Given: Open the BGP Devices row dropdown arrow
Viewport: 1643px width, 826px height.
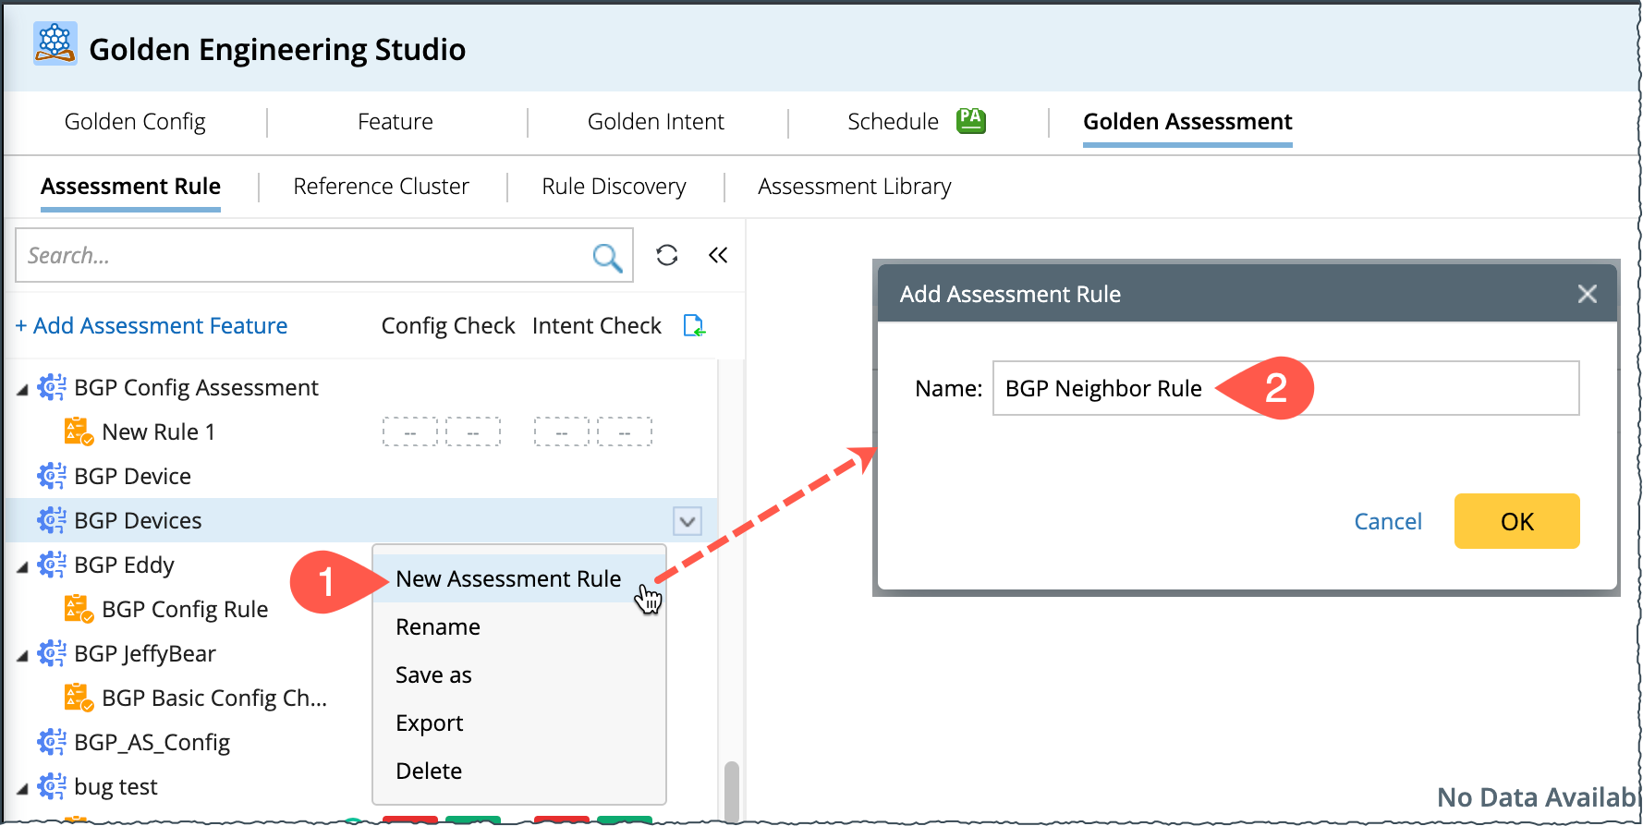Looking at the screenshot, I should pyautogui.click(x=687, y=521).
